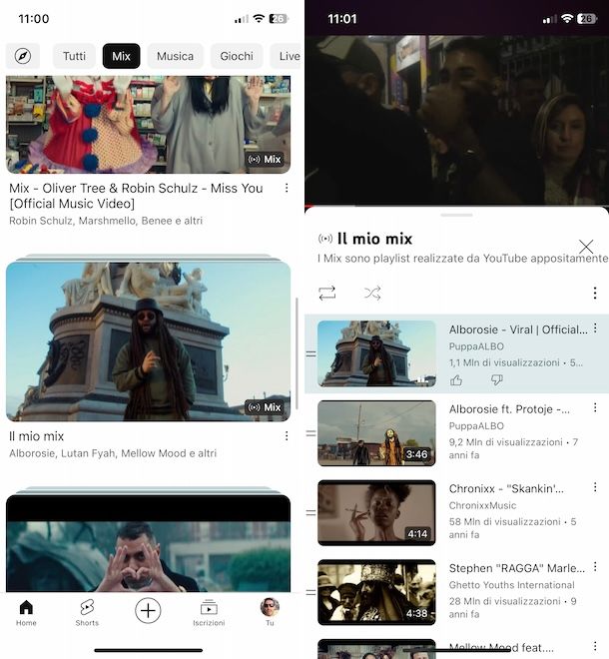Click reorder handle of Chronixx Skankin'

pyautogui.click(x=311, y=513)
